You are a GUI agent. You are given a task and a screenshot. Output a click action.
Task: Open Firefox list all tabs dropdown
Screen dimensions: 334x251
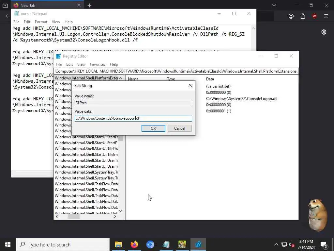274,5
